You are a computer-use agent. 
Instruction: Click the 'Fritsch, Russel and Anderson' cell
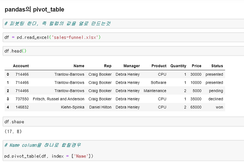(x=59, y=99)
